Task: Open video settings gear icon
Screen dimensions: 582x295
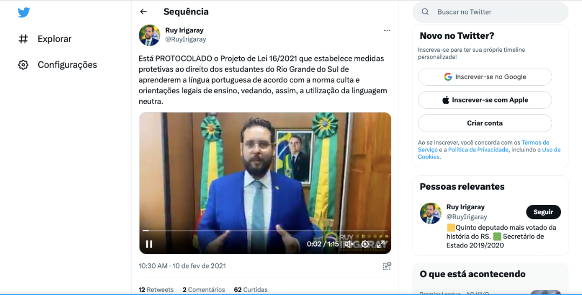Action: pos(365,244)
